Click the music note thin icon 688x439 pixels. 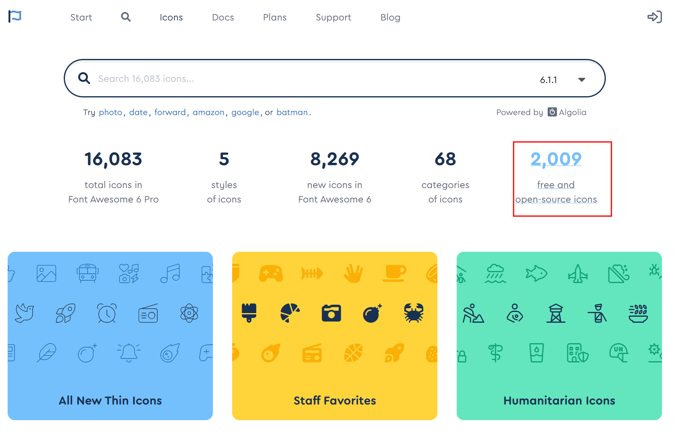pos(170,273)
